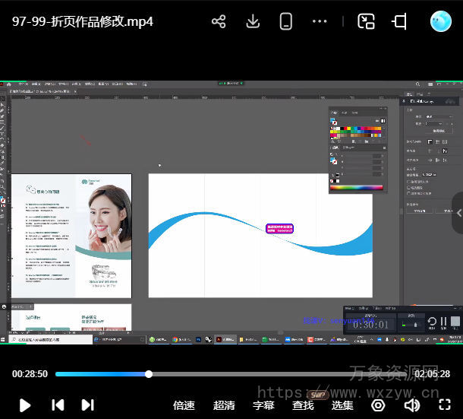This screenshot has height=419, width=463.
Task: Click the share icon in the top bar
Action: click(x=219, y=21)
